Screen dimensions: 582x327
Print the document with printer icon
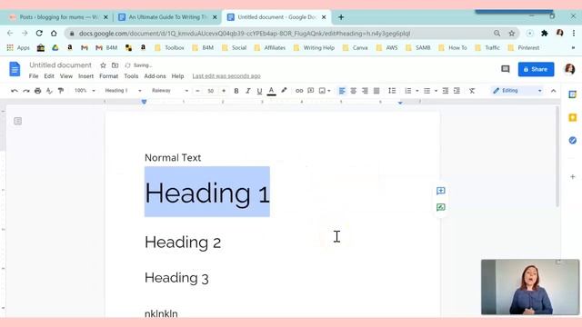37,91
